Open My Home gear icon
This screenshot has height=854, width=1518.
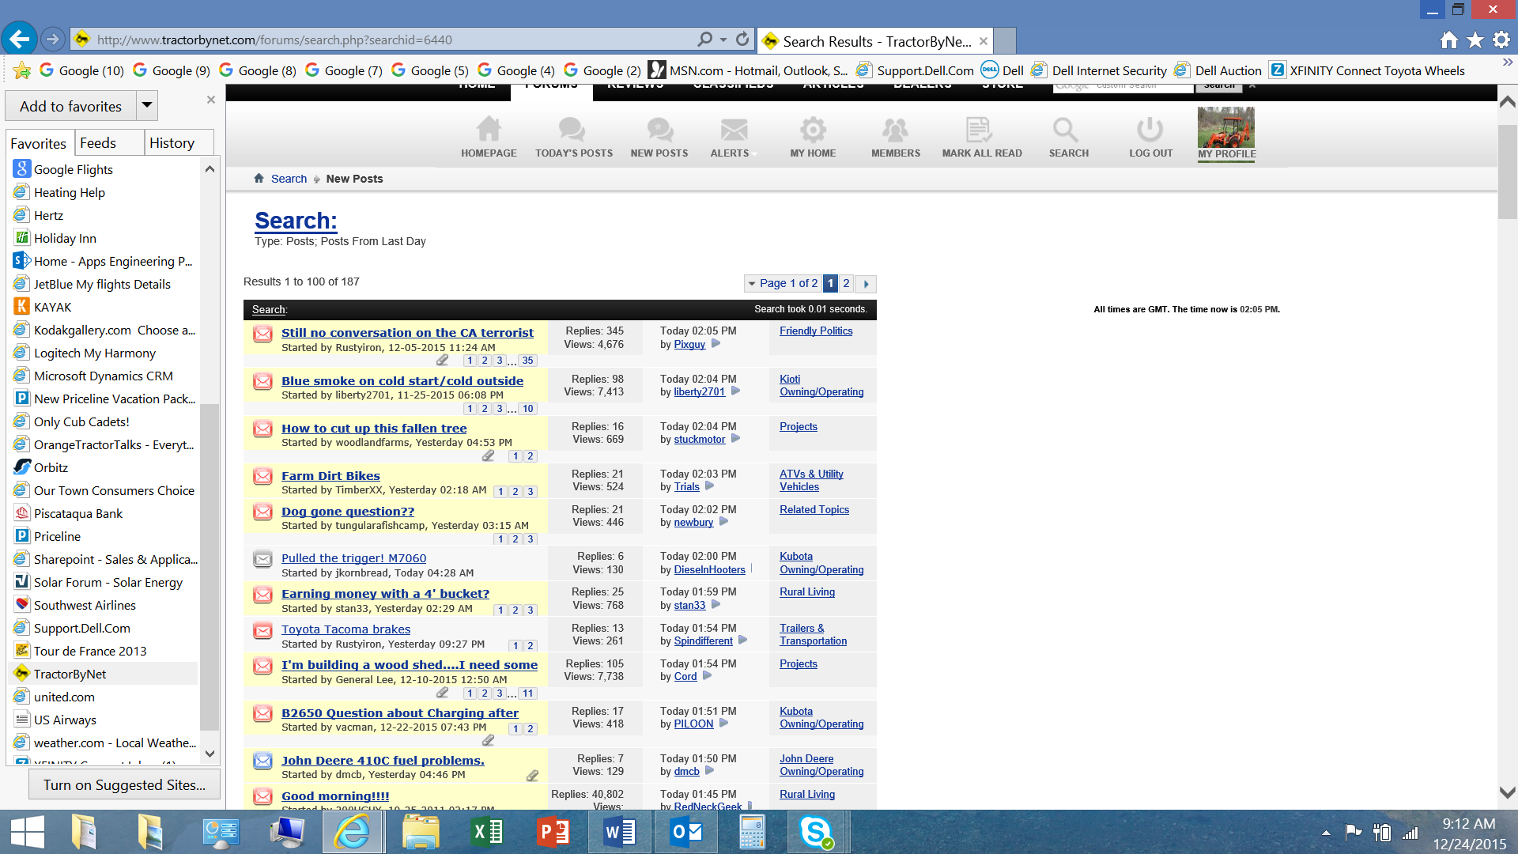(x=812, y=130)
